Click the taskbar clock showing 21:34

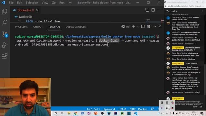click(194, 113)
